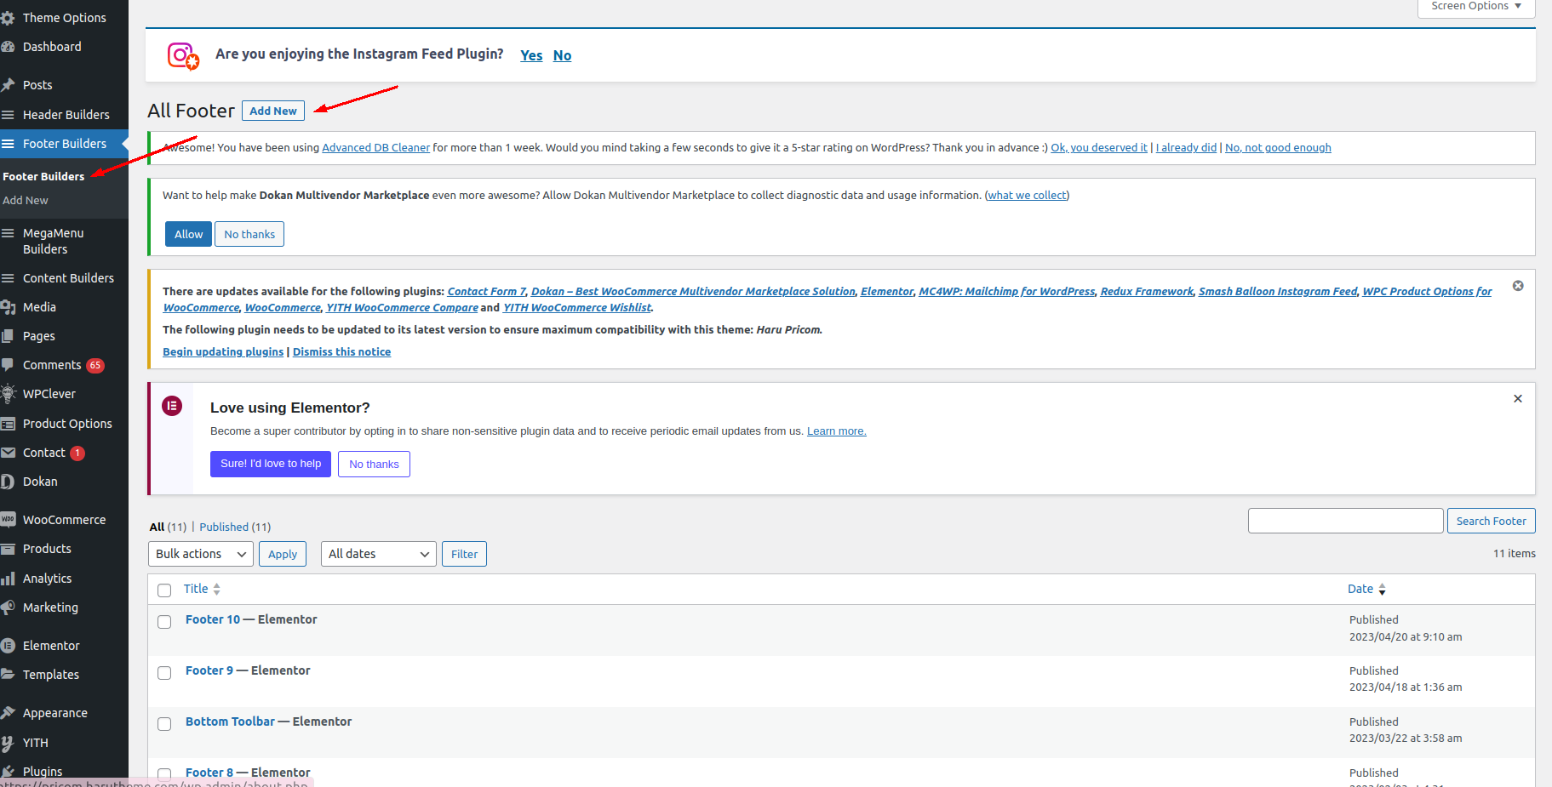Open the Plugins menu item
Viewport: 1552px width, 787px height.
point(43,772)
